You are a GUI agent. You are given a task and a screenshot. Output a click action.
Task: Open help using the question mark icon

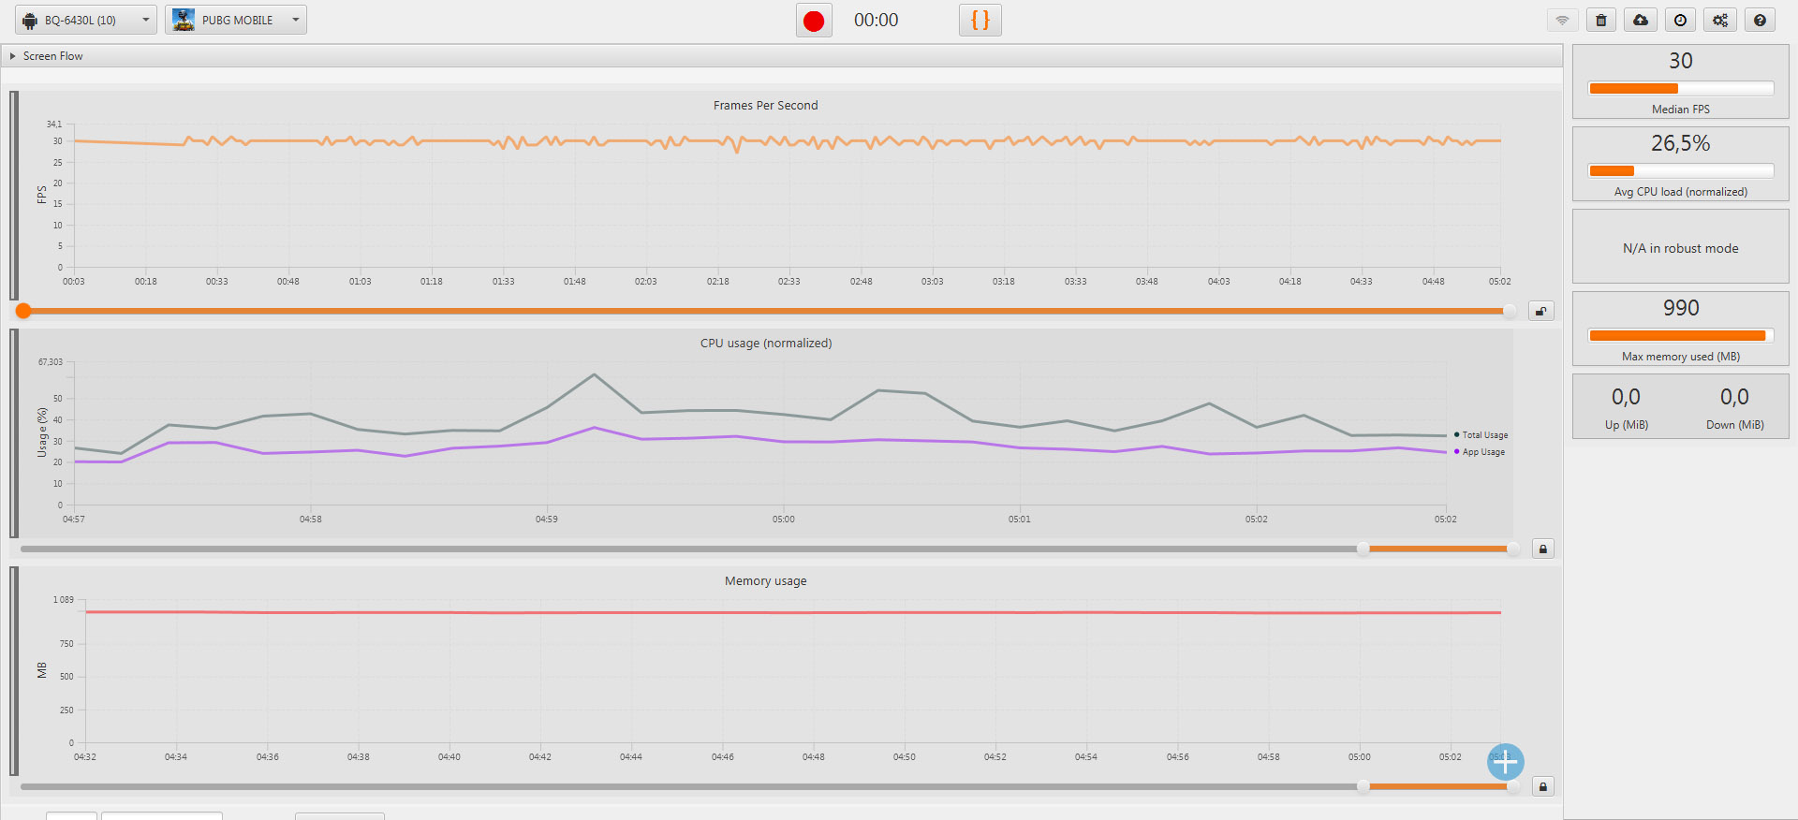coord(1760,20)
